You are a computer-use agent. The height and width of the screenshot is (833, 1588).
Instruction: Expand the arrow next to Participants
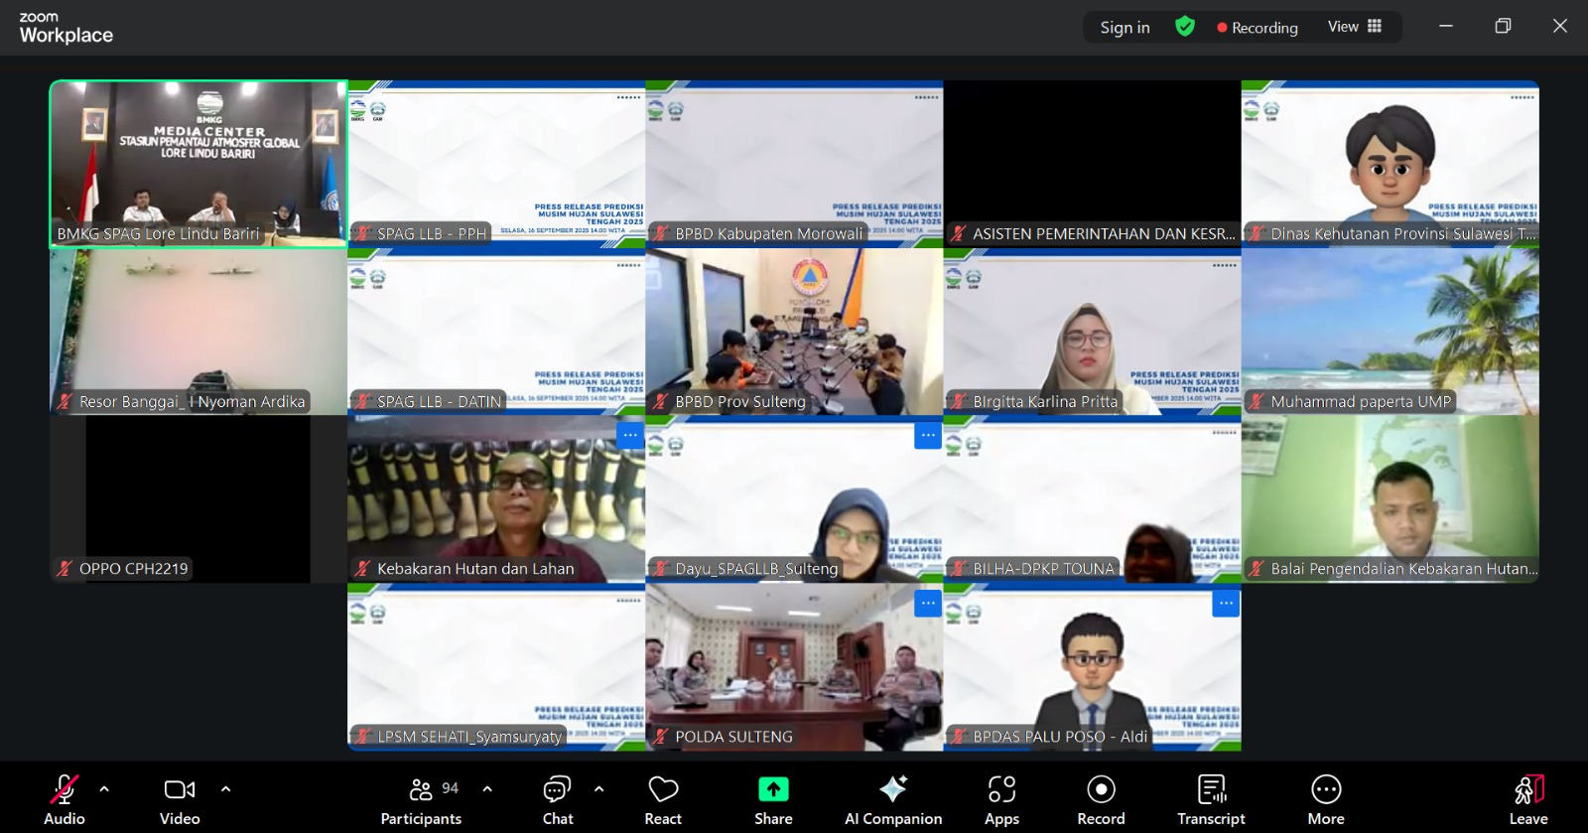tap(487, 789)
